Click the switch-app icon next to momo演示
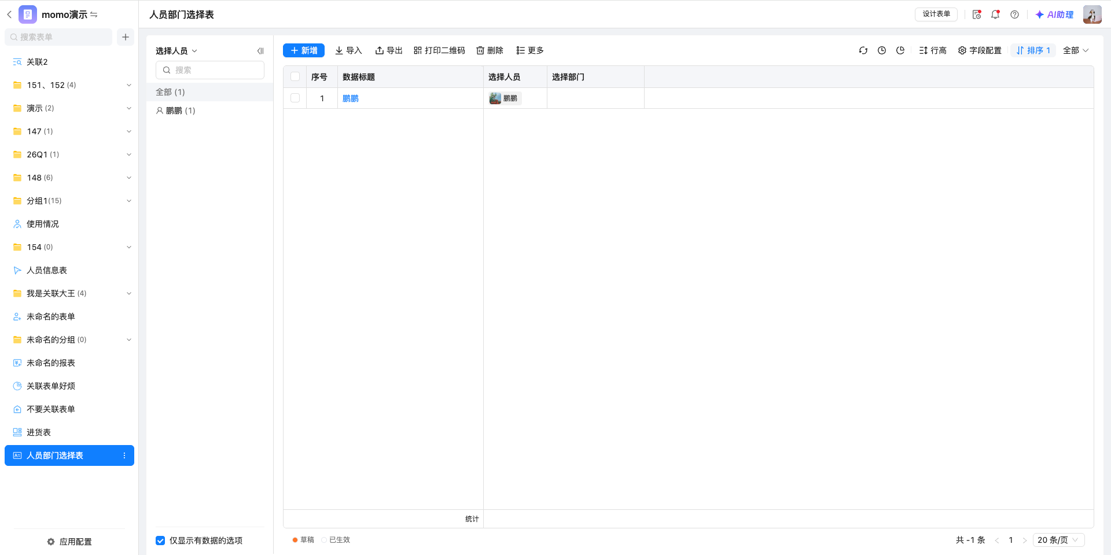 pyautogui.click(x=94, y=14)
